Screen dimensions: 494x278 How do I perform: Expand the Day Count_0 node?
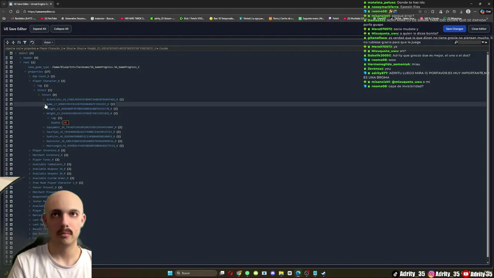click(30, 76)
